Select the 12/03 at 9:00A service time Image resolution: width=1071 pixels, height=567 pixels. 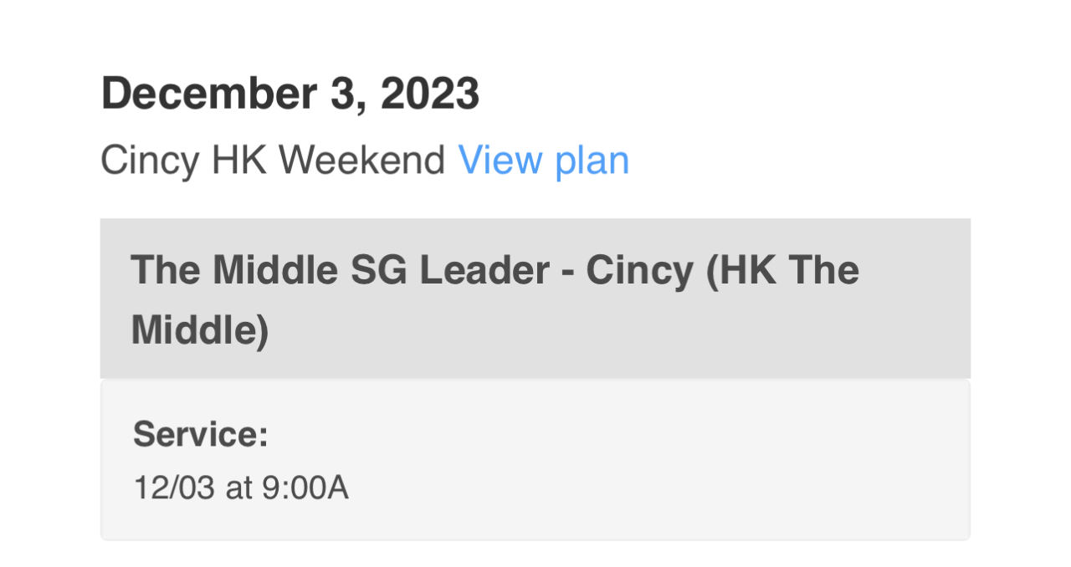tap(241, 488)
